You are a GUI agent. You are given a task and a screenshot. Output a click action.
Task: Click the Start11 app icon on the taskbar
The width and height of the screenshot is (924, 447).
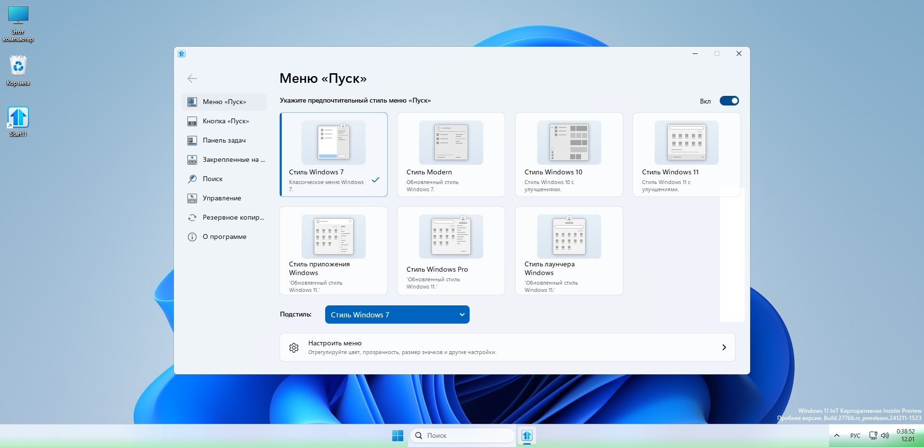click(527, 435)
